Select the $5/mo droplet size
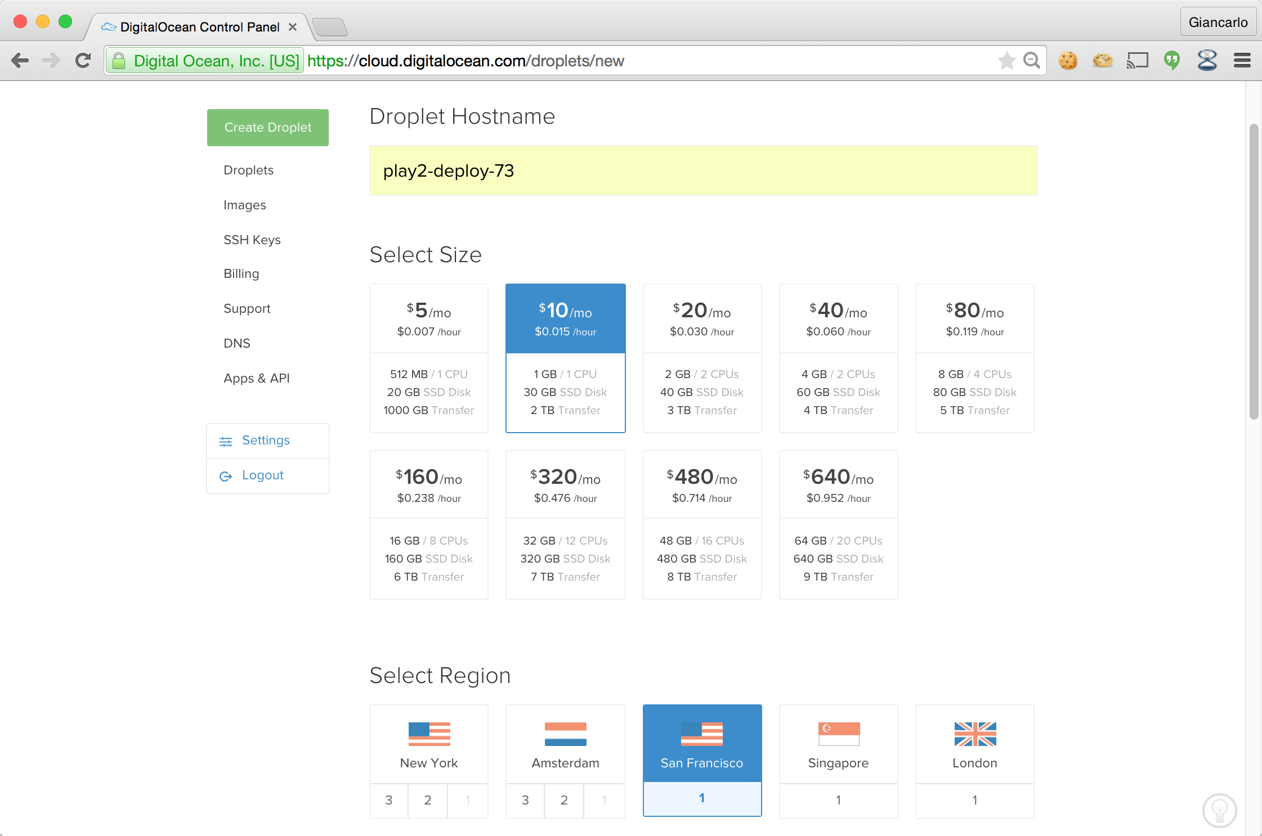Viewport: 1262px width, 836px height. pyautogui.click(x=429, y=358)
